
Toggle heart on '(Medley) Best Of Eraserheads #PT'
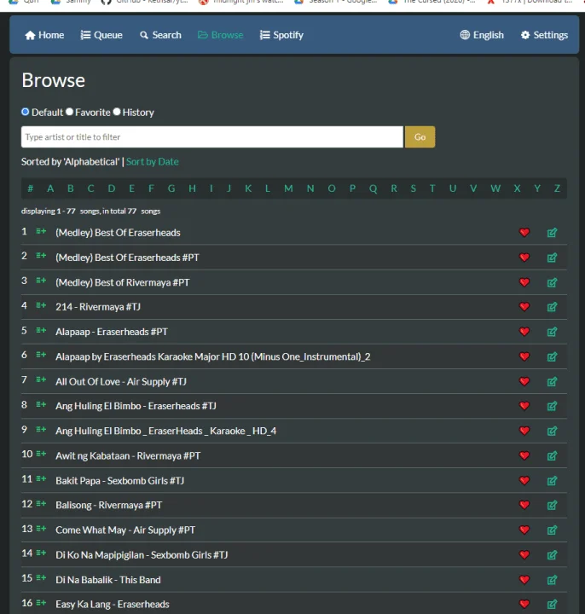click(524, 258)
